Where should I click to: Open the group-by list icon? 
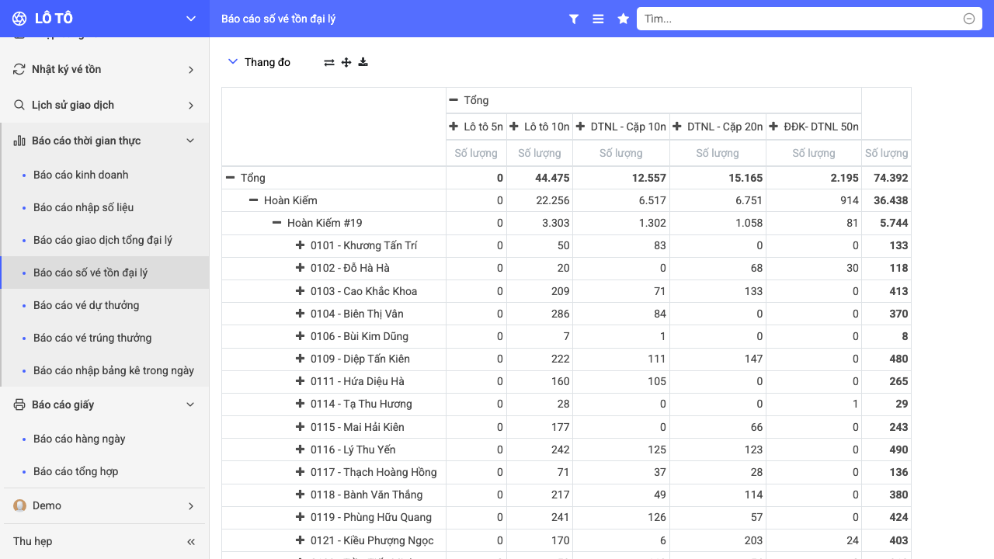(598, 19)
